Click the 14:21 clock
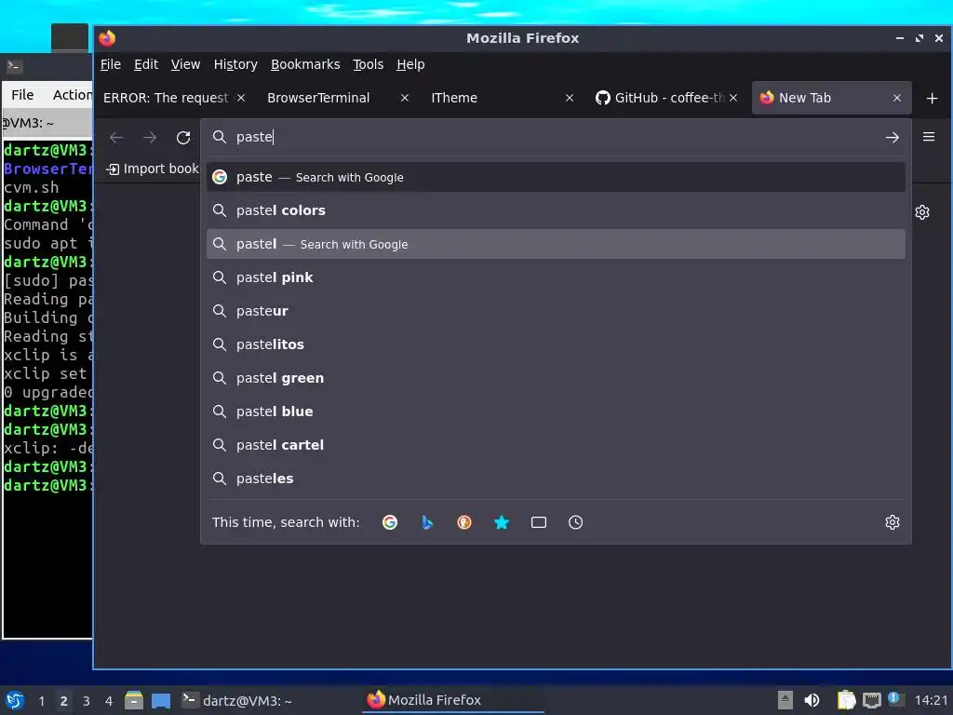The height and width of the screenshot is (715, 953). (x=931, y=700)
